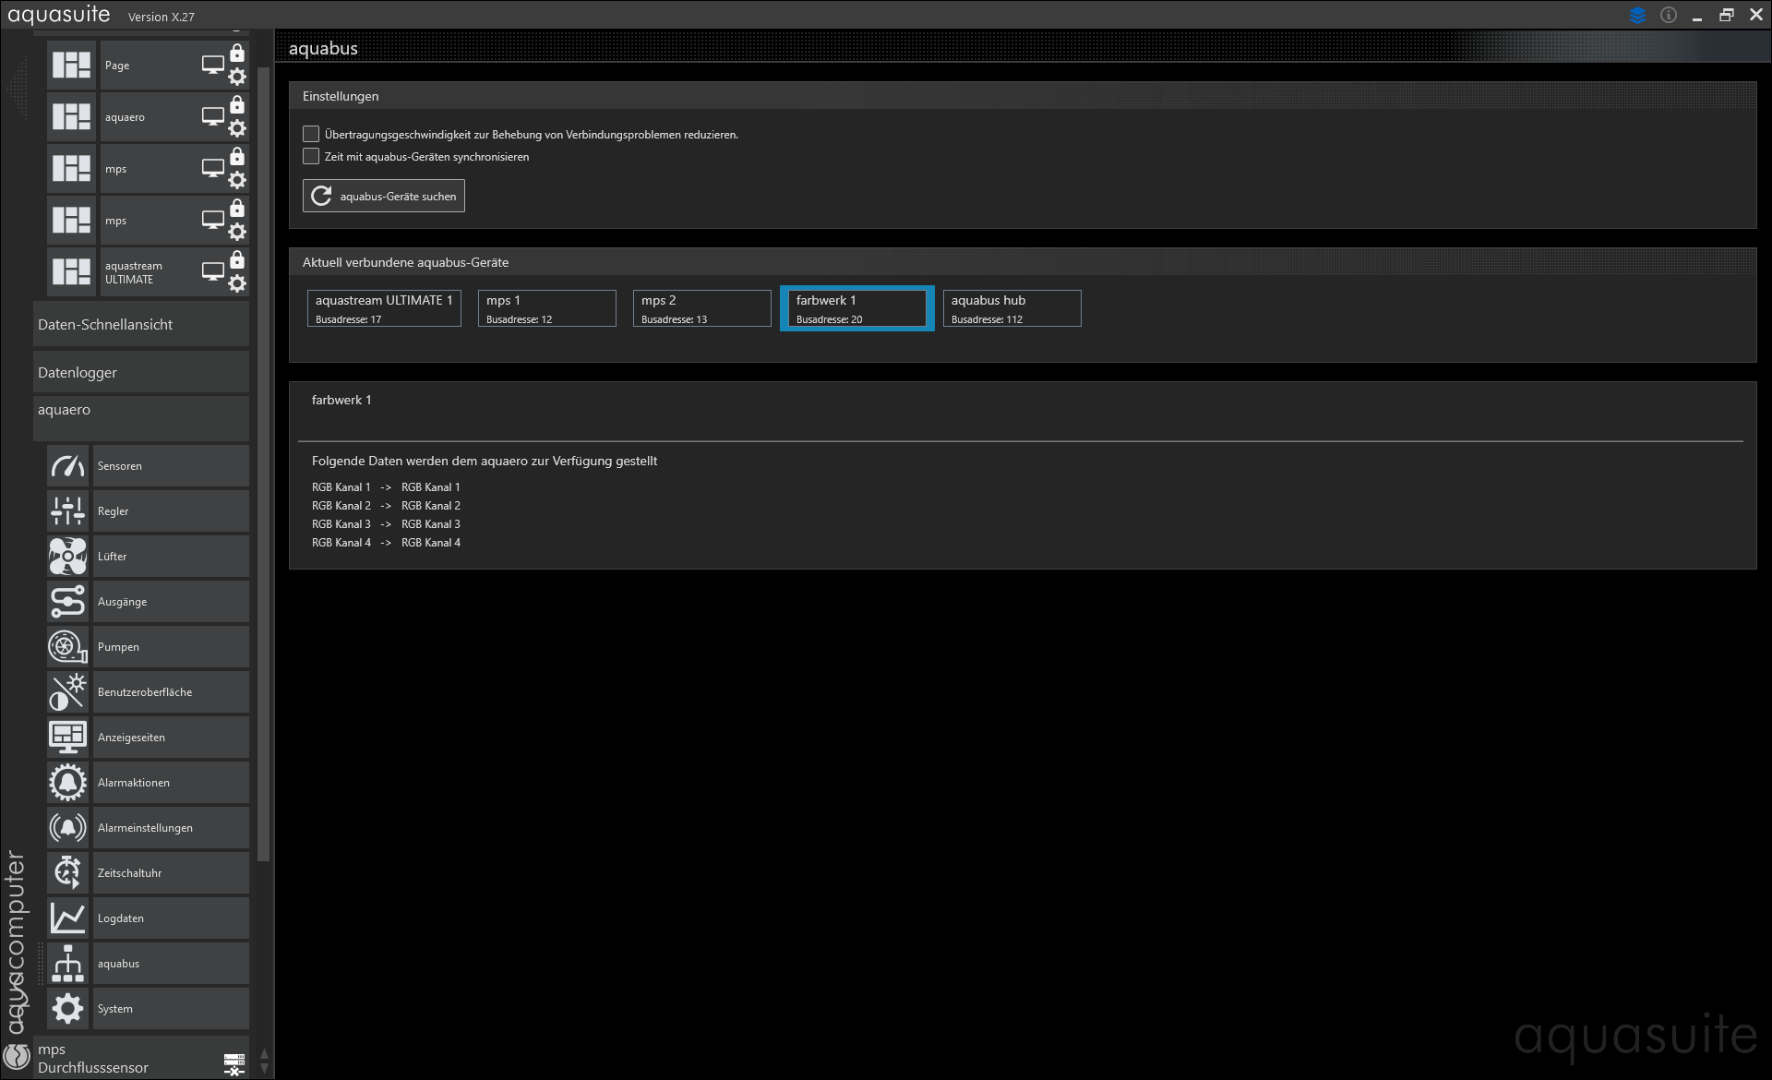Open the Benutzeroberfläche brightness icon
The image size is (1772, 1080).
click(x=67, y=692)
